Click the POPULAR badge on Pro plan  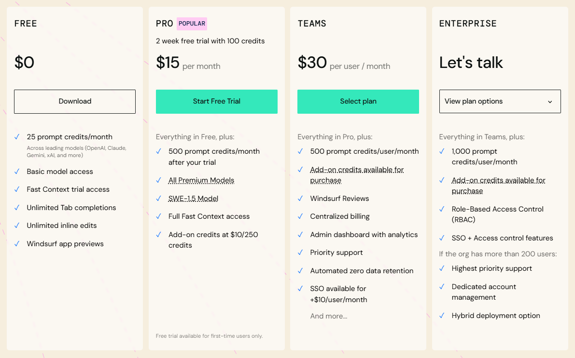192,23
